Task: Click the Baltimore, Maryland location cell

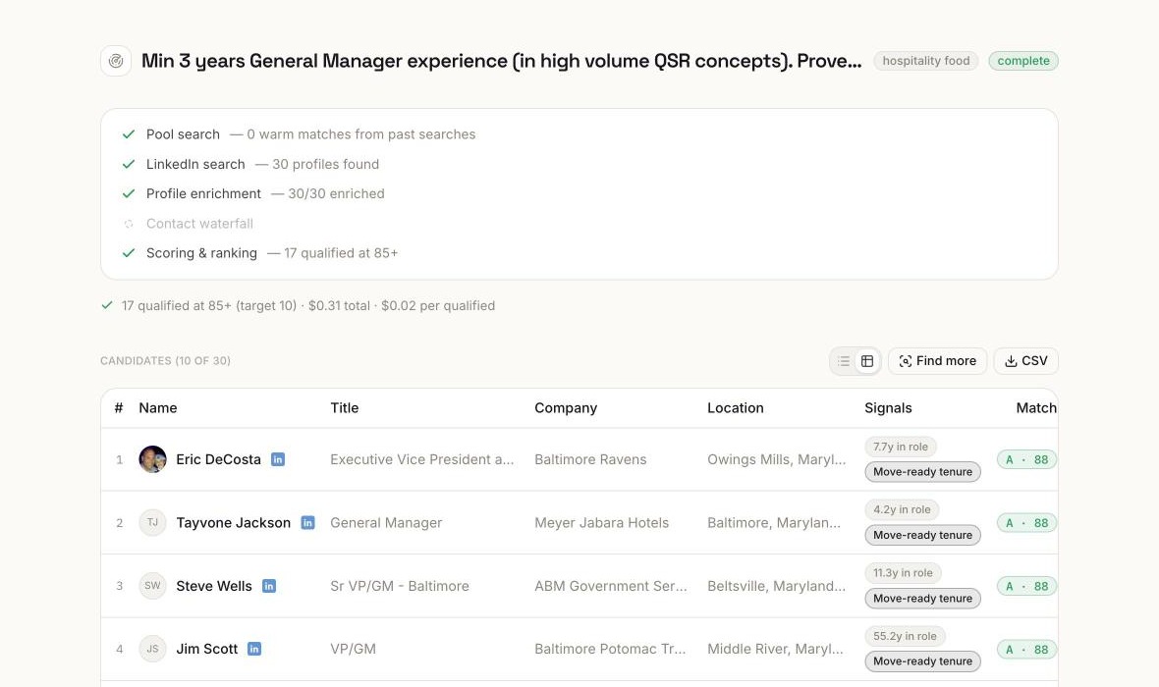Action: 774,523
